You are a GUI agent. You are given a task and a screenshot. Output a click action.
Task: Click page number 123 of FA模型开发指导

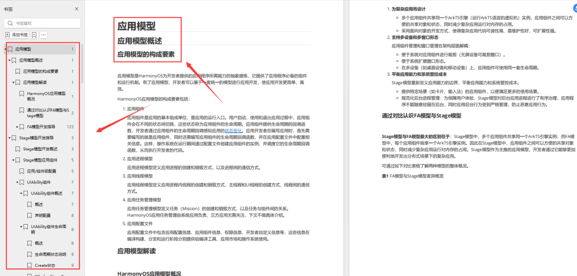point(71,127)
